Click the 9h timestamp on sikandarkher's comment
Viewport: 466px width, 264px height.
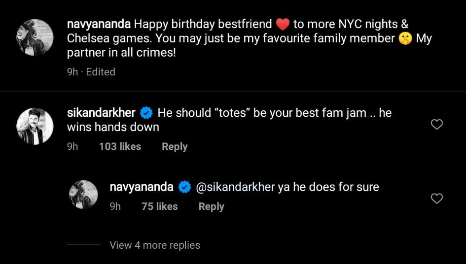[72, 147]
